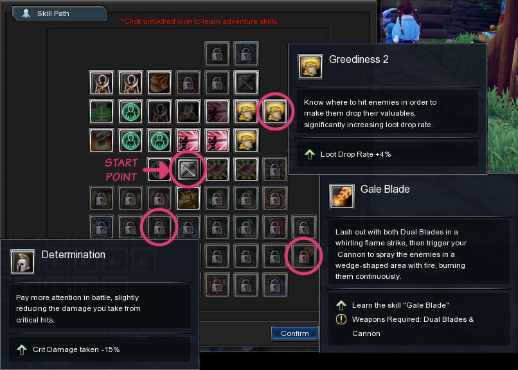
Task: Select the first purple book skill icon
Action: click(x=217, y=170)
